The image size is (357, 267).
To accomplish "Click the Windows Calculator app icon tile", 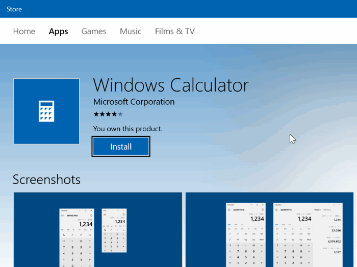I will coord(46,111).
